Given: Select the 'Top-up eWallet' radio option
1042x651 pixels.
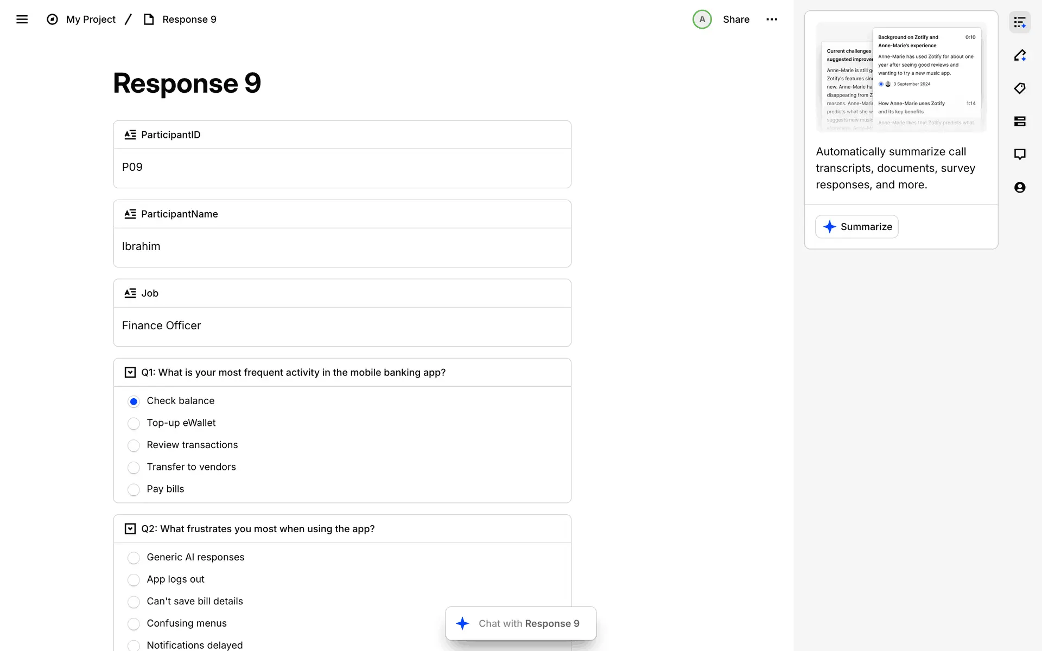Looking at the screenshot, I should 134,423.
